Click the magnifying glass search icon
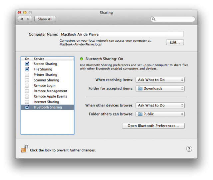213x180 pixels. point(153,19)
